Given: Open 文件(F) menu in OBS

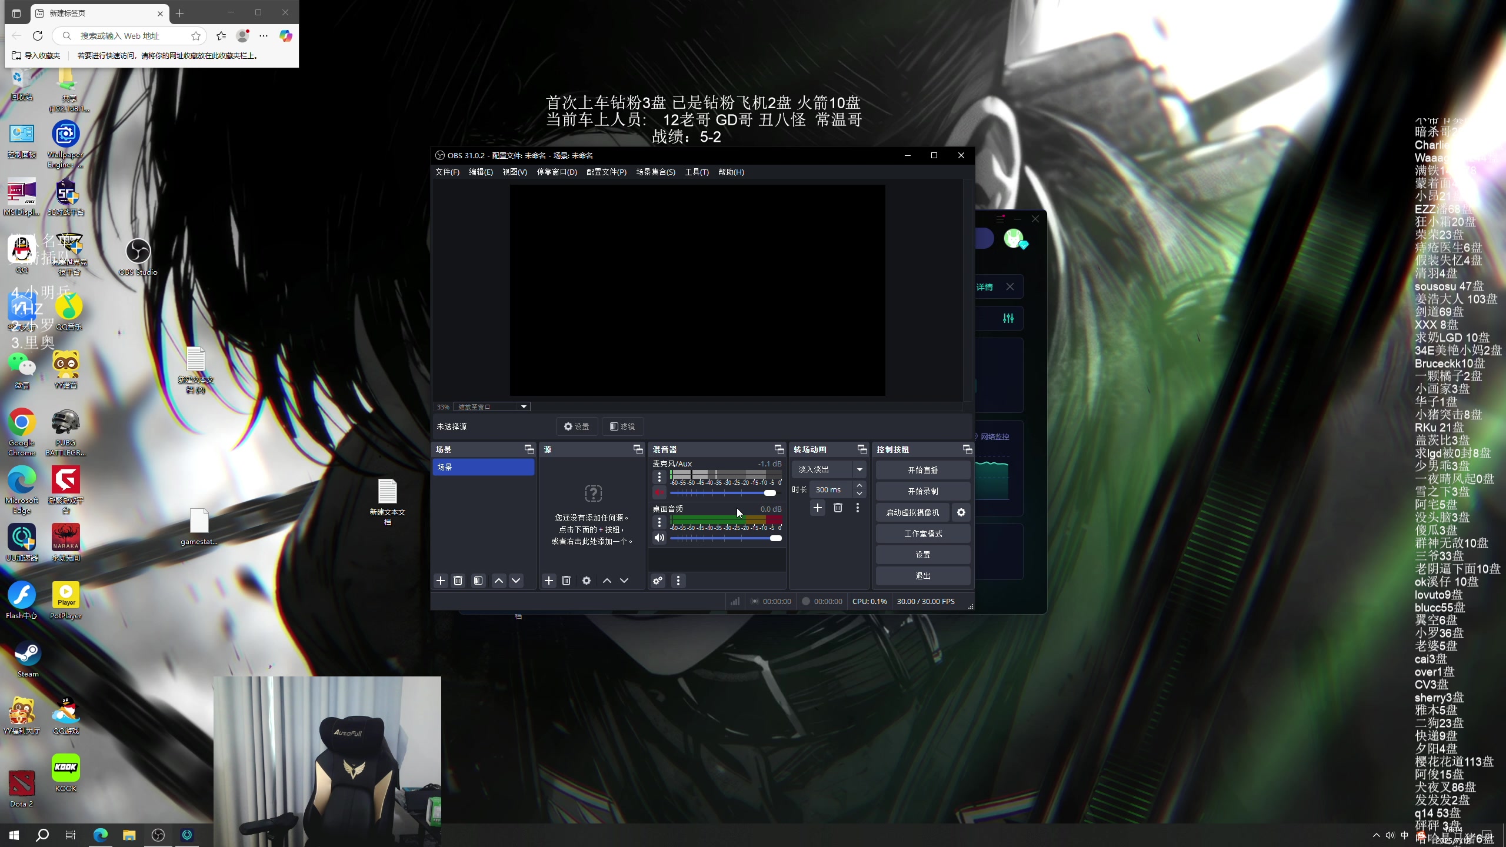Looking at the screenshot, I should tap(447, 172).
